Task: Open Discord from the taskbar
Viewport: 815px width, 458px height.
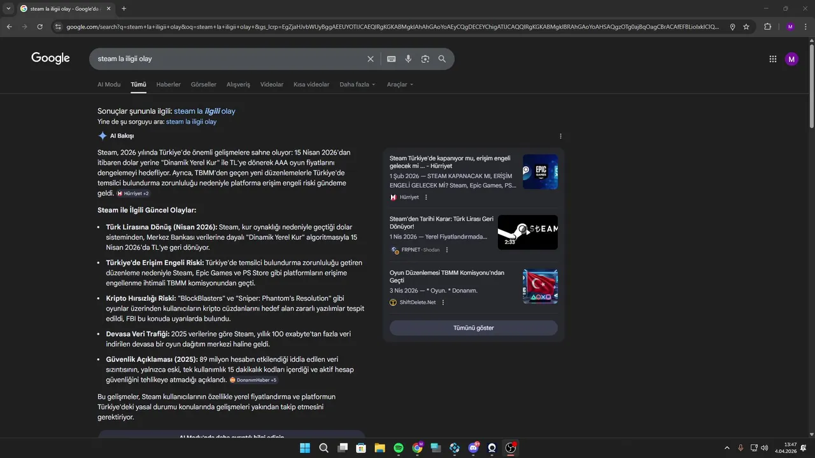Action: coord(473,448)
